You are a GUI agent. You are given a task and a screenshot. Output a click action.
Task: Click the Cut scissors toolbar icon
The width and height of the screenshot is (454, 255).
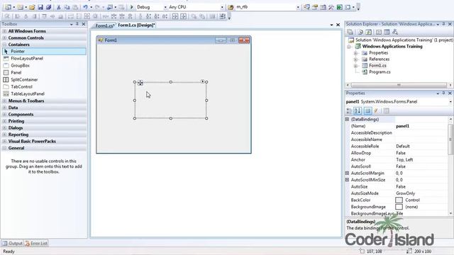[58, 7]
